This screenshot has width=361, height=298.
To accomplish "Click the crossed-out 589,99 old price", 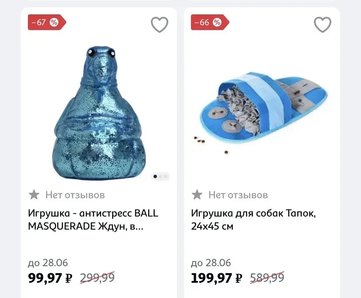I will click(267, 278).
